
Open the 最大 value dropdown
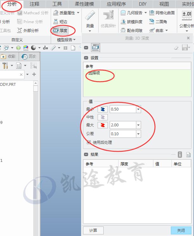[139, 125]
